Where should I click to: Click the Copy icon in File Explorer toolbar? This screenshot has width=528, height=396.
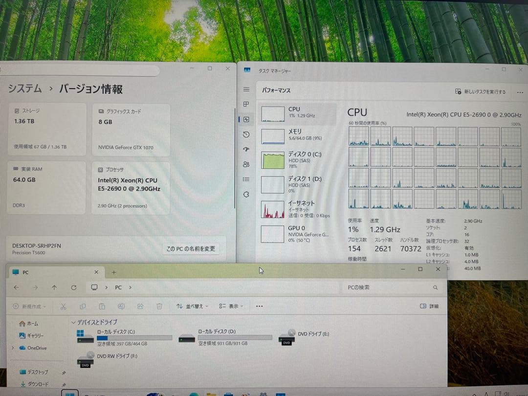click(83, 306)
